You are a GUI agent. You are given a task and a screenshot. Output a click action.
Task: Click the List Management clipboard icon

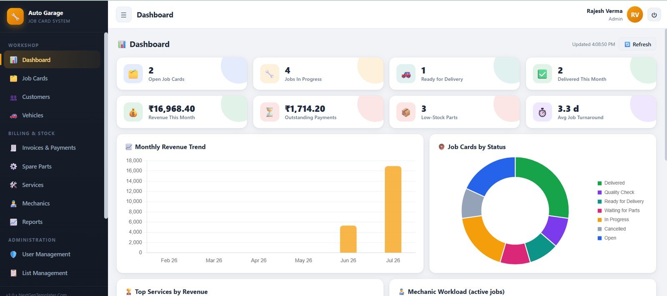coord(13,273)
